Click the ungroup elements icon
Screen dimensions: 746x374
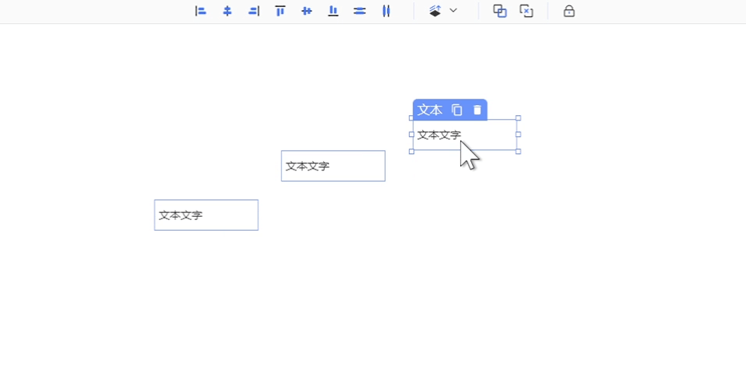pyautogui.click(x=526, y=11)
